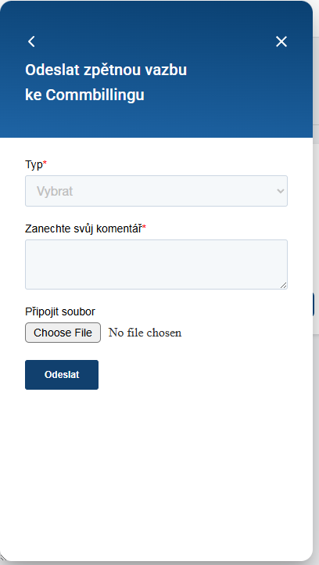
Task: Click the No file chosen text
Action: pyautogui.click(x=145, y=333)
